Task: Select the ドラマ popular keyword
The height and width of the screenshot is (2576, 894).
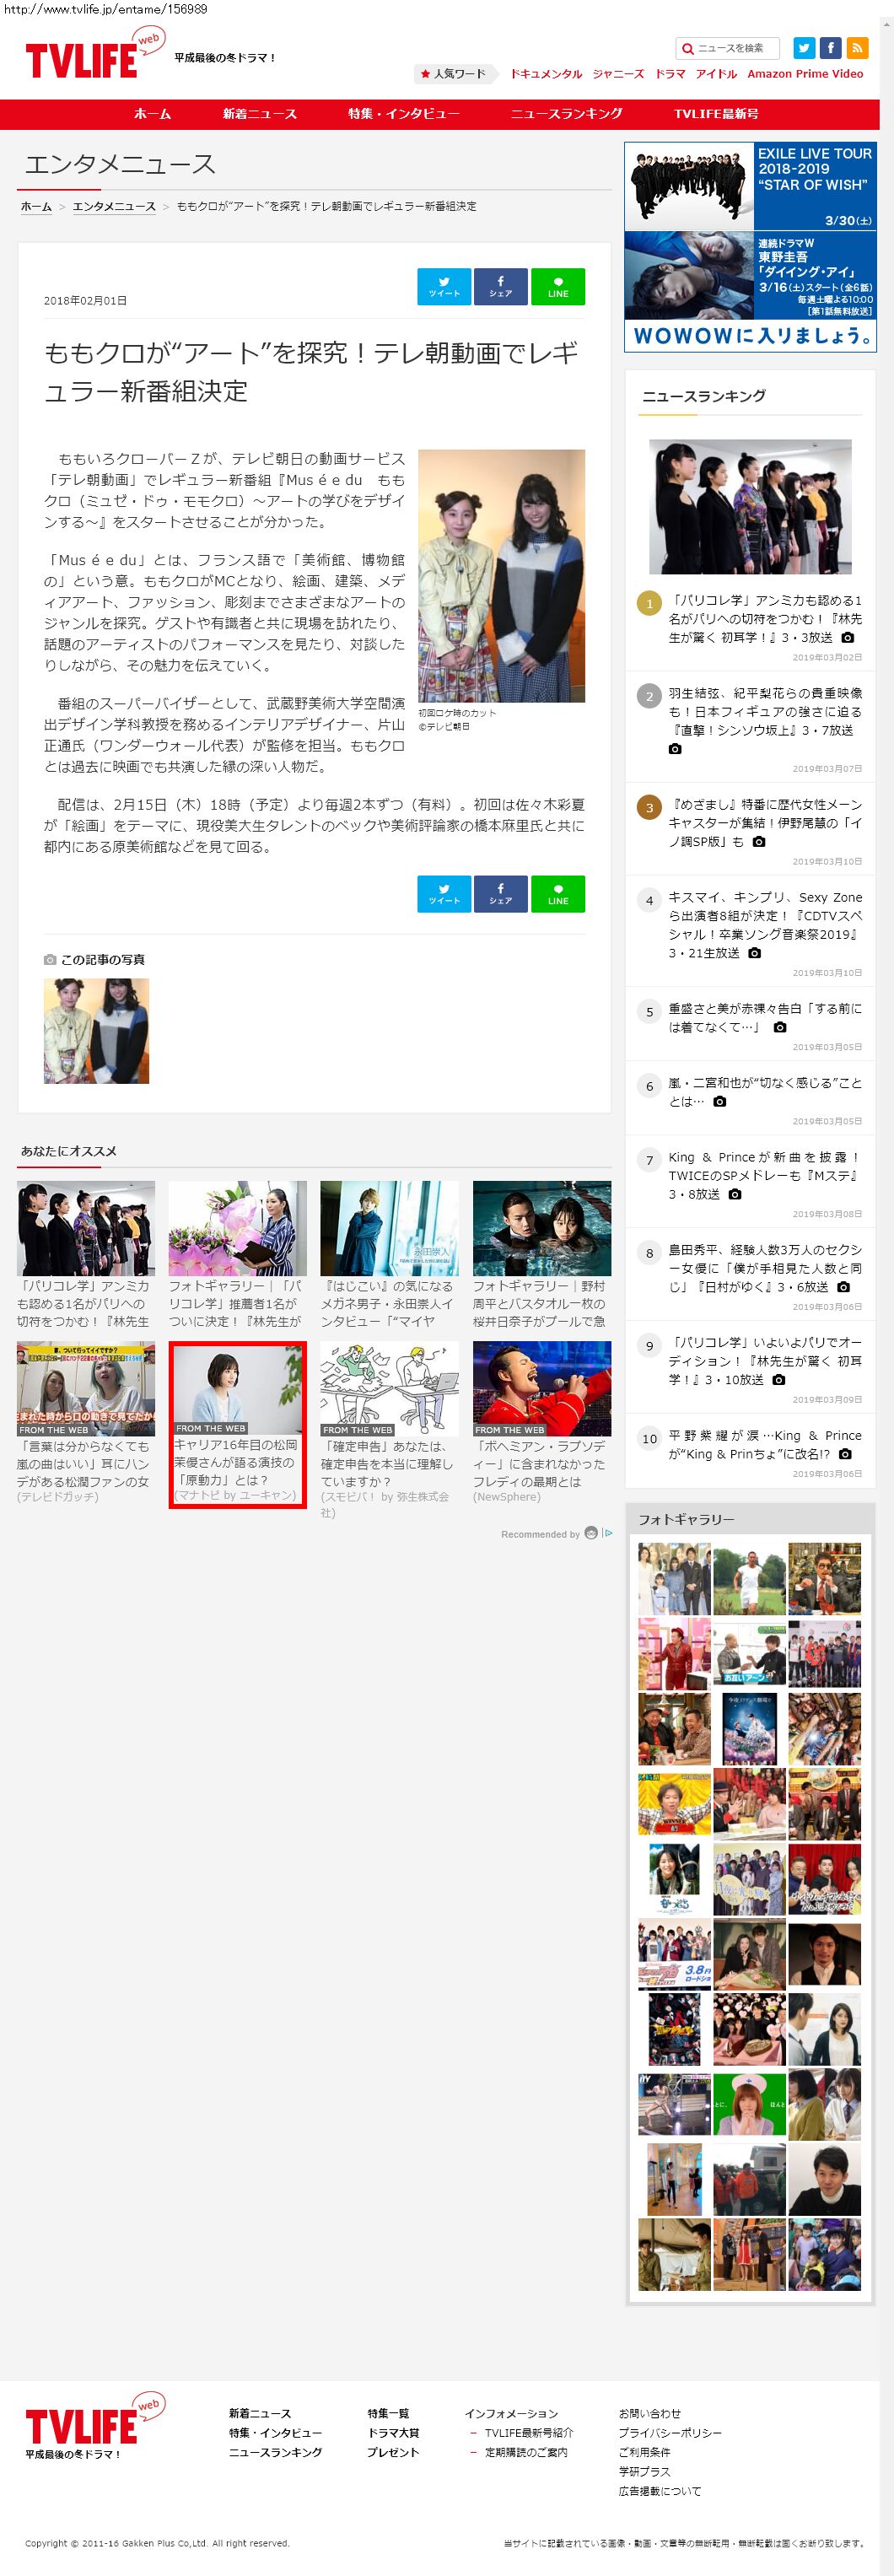Action: pos(670,74)
